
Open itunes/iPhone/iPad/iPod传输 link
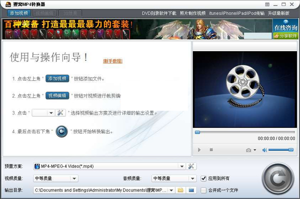tap(236, 13)
